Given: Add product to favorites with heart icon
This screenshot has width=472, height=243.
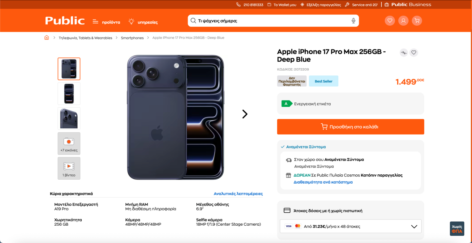Looking at the screenshot, I should [414, 52].
